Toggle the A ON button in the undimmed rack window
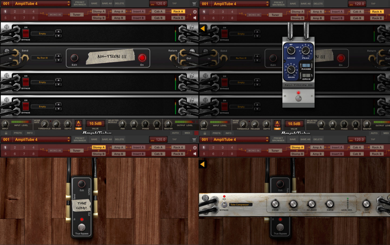The image size is (390, 245). click(x=78, y=124)
